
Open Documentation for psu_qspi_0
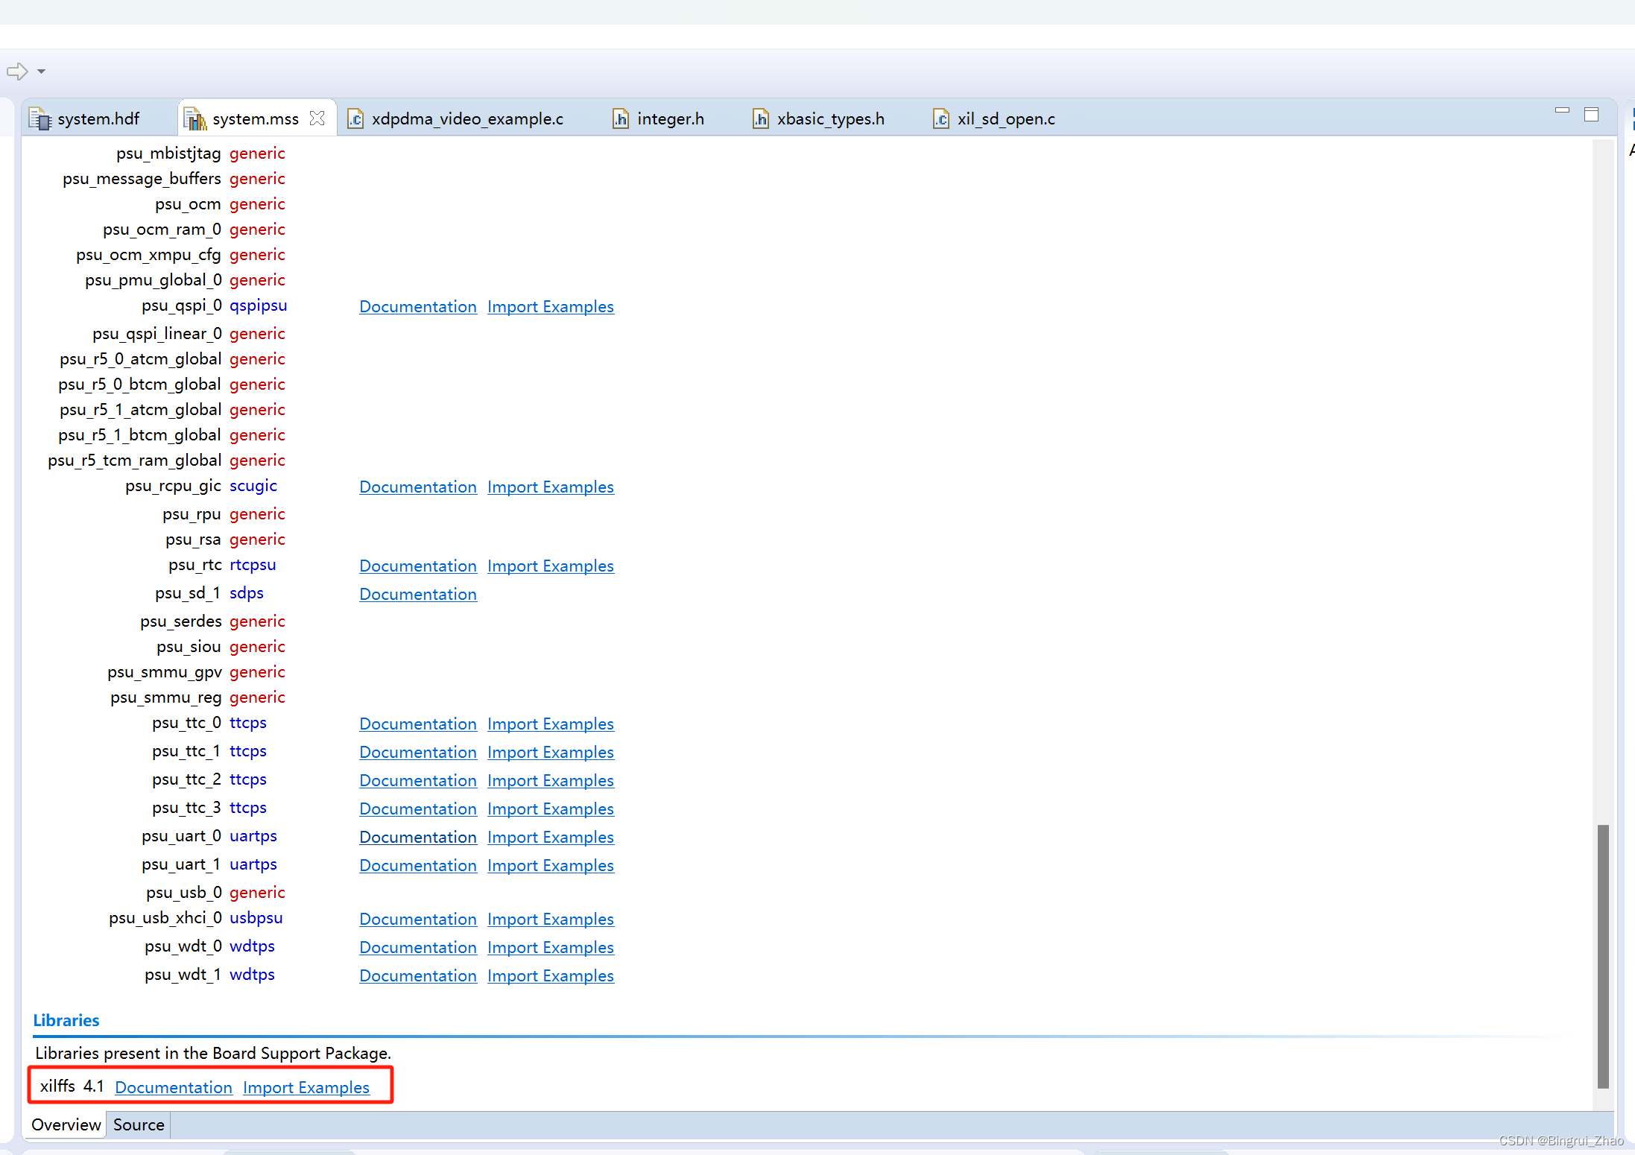417,306
